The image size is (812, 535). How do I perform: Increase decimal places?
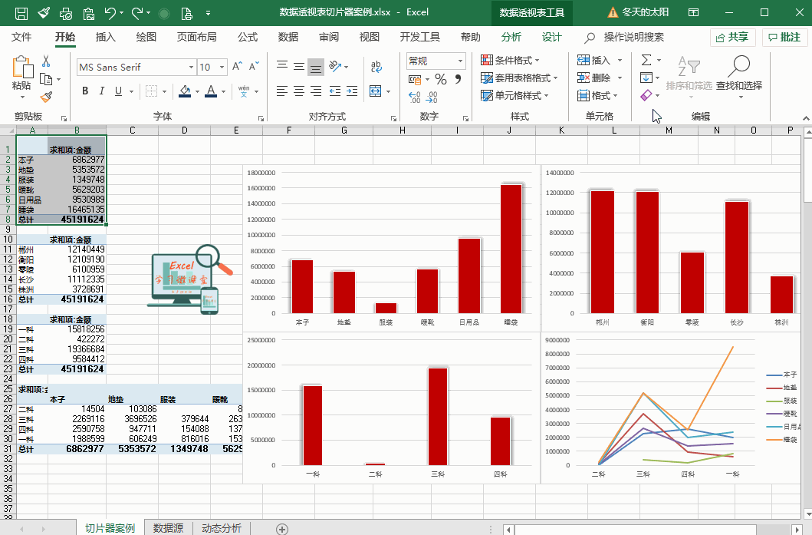414,97
